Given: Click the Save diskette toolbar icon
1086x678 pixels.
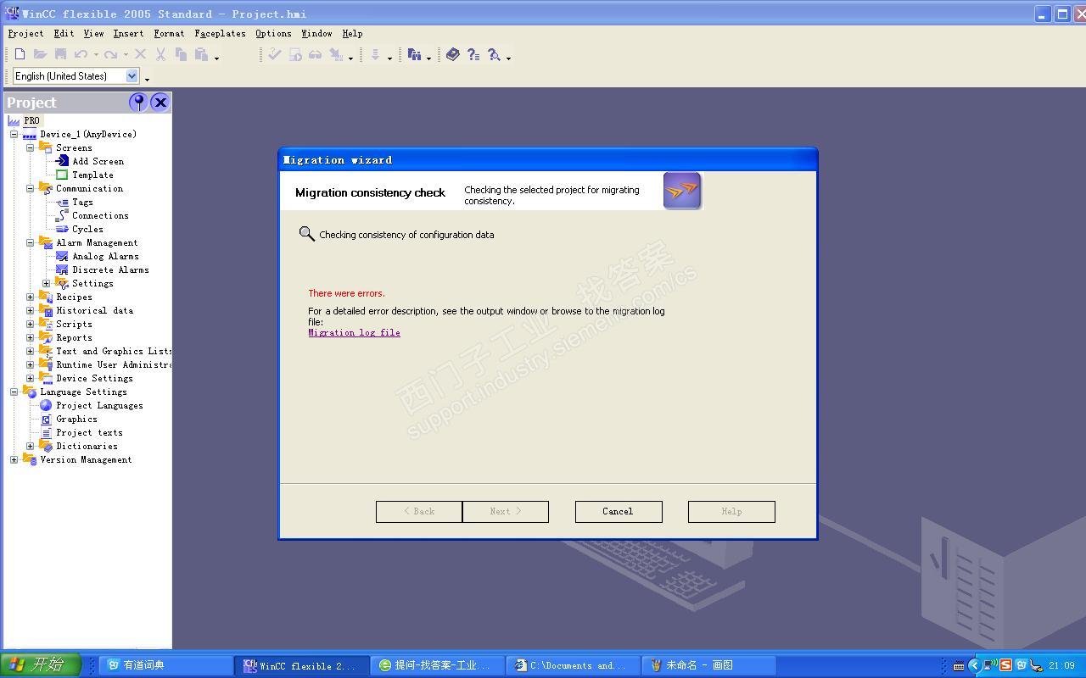Looking at the screenshot, I should point(60,54).
